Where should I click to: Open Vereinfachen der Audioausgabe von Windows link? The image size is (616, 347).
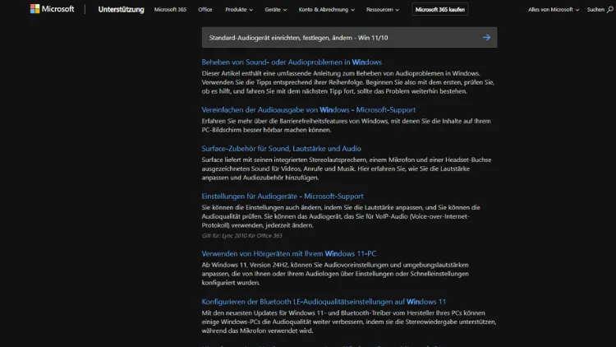tap(308, 109)
